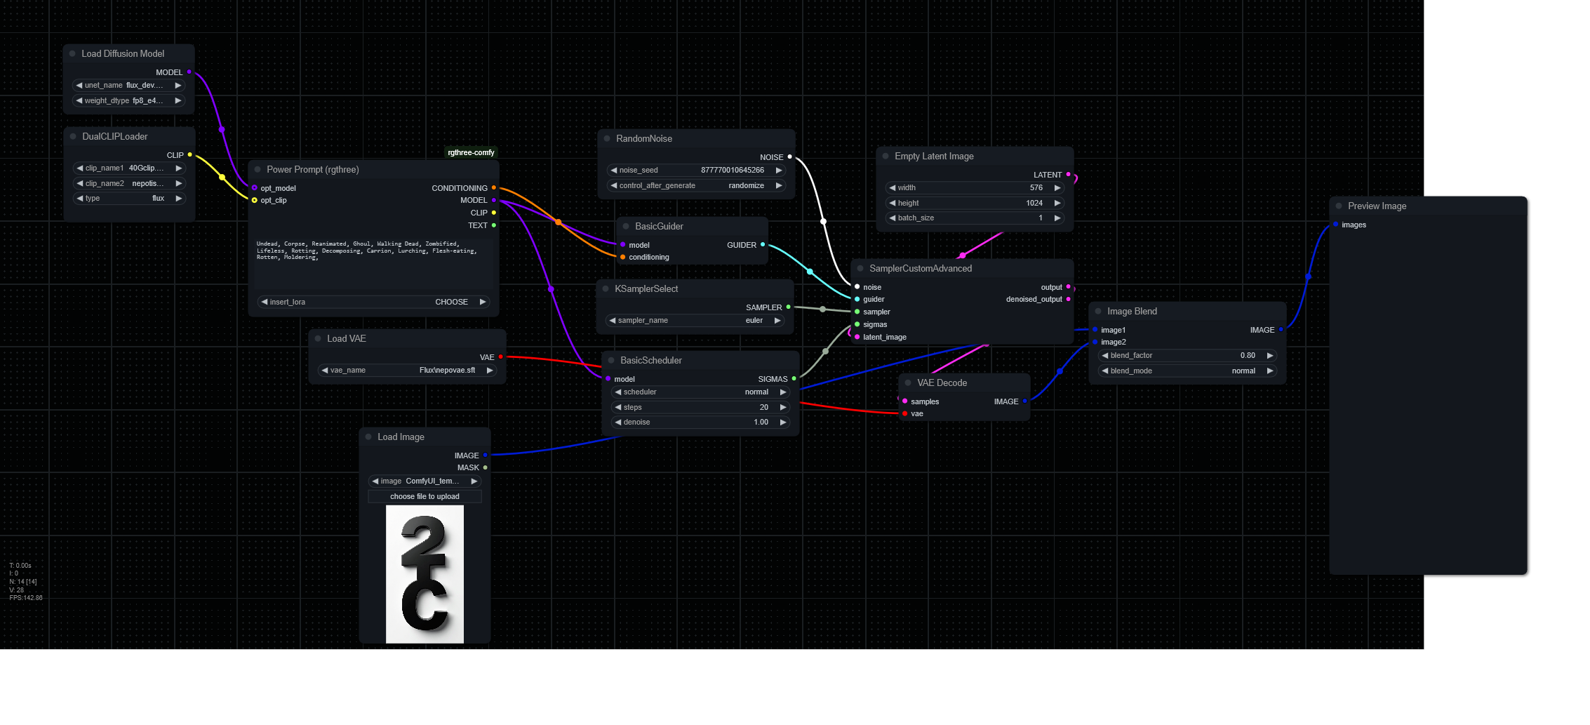Open the vae_name selector

(407, 370)
